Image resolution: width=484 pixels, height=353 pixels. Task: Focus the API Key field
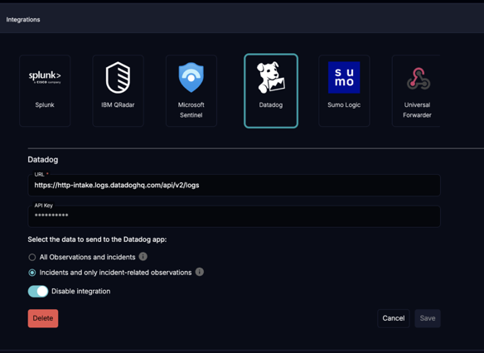[234, 216]
